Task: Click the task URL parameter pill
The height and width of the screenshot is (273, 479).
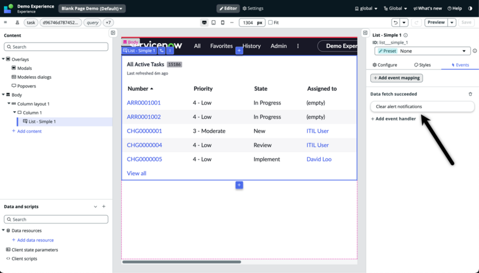Action: pos(31,22)
